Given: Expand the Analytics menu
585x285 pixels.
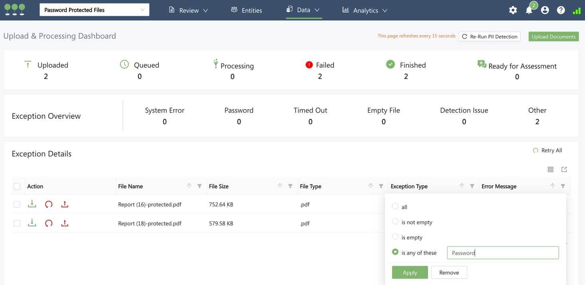Looking at the screenshot, I should [x=365, y=10].
